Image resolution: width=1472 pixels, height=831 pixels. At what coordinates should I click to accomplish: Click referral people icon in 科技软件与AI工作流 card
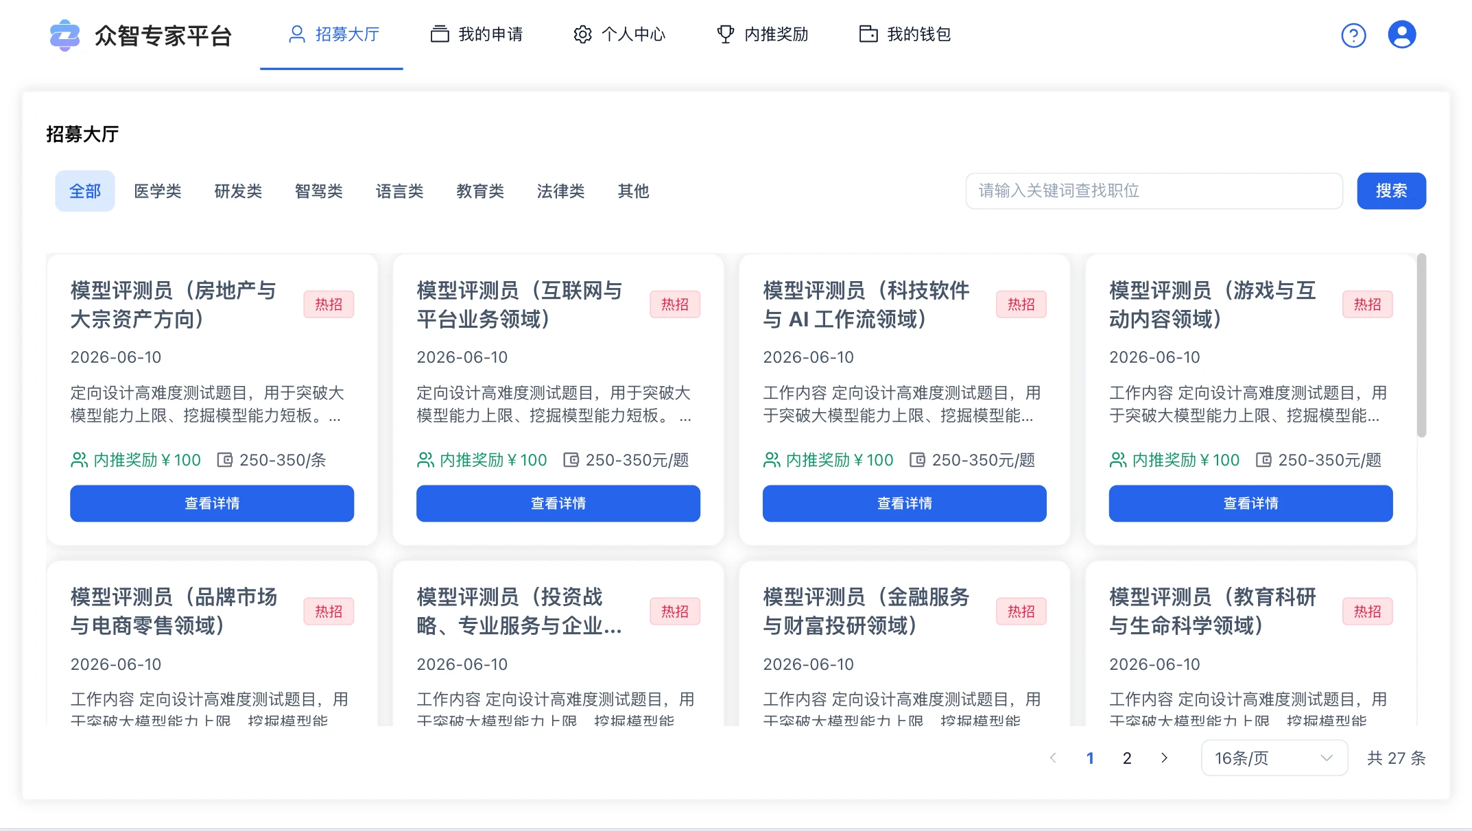click(x=772, y=460)
